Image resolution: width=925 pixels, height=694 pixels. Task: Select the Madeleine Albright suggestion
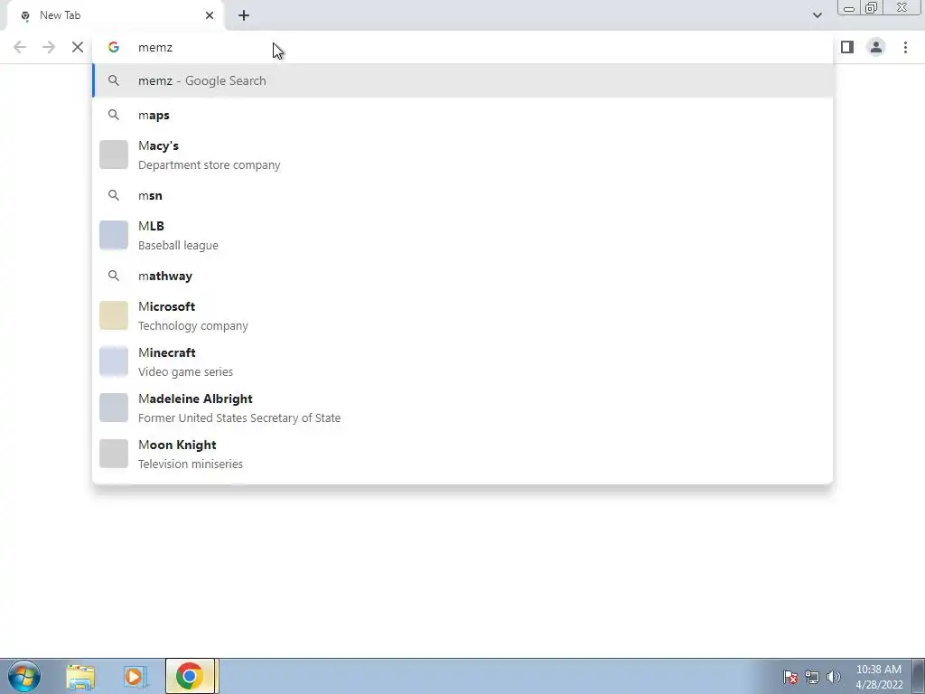tap(462, 408)
